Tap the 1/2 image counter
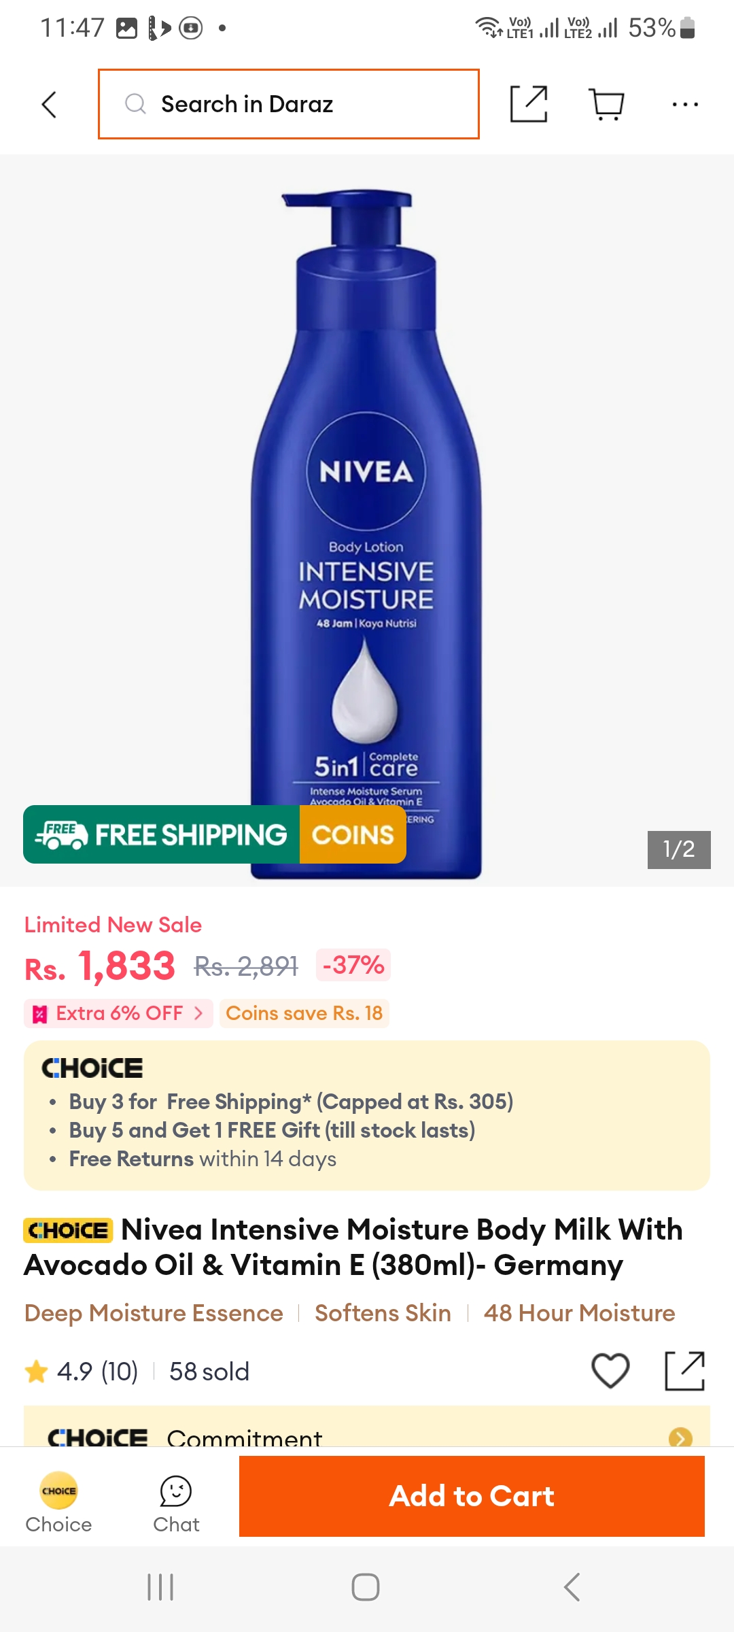 click(679, 849)
